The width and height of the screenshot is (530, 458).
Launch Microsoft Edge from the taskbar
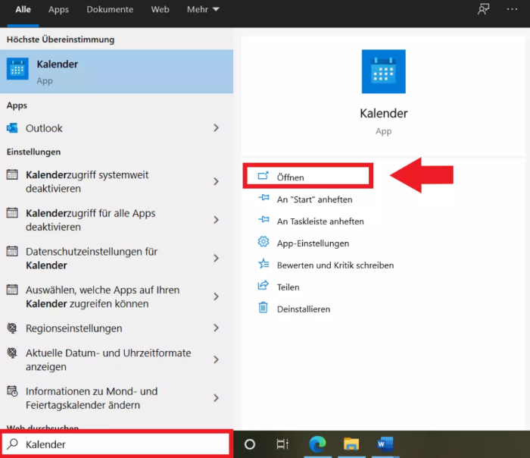317,444
